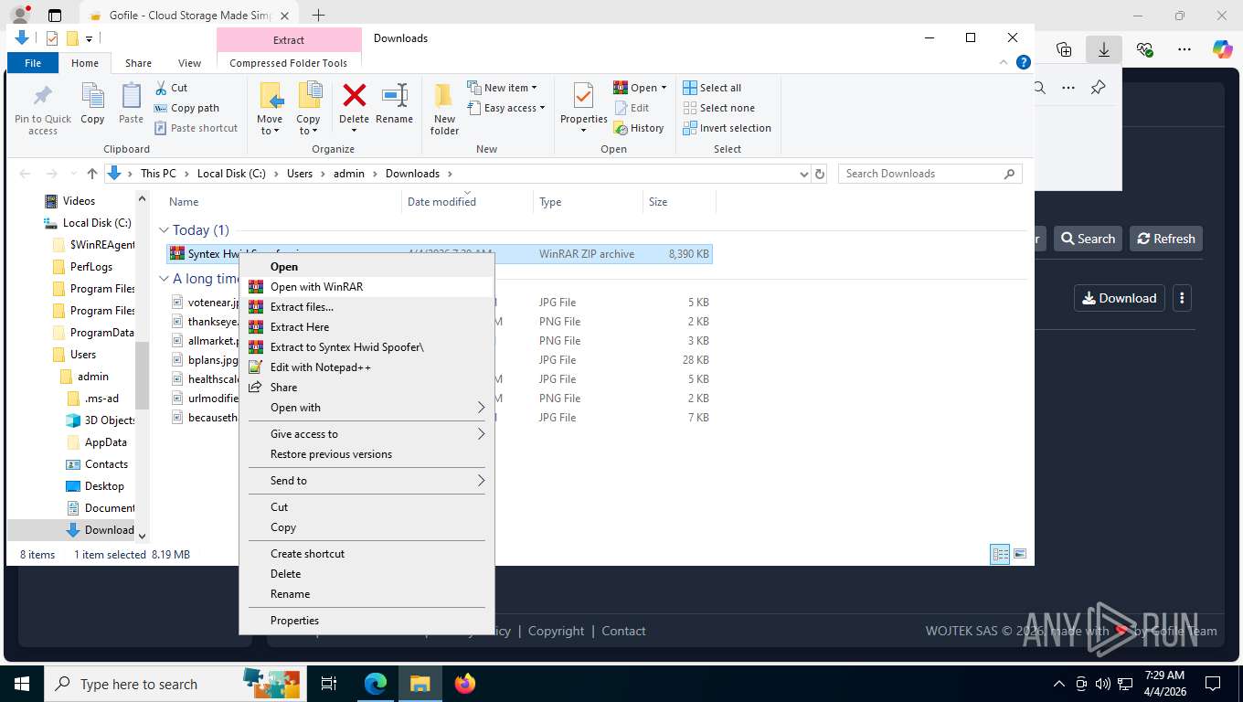Open the Move to dropdown button
The image size is (1243, 702).
tap(270, 110)
